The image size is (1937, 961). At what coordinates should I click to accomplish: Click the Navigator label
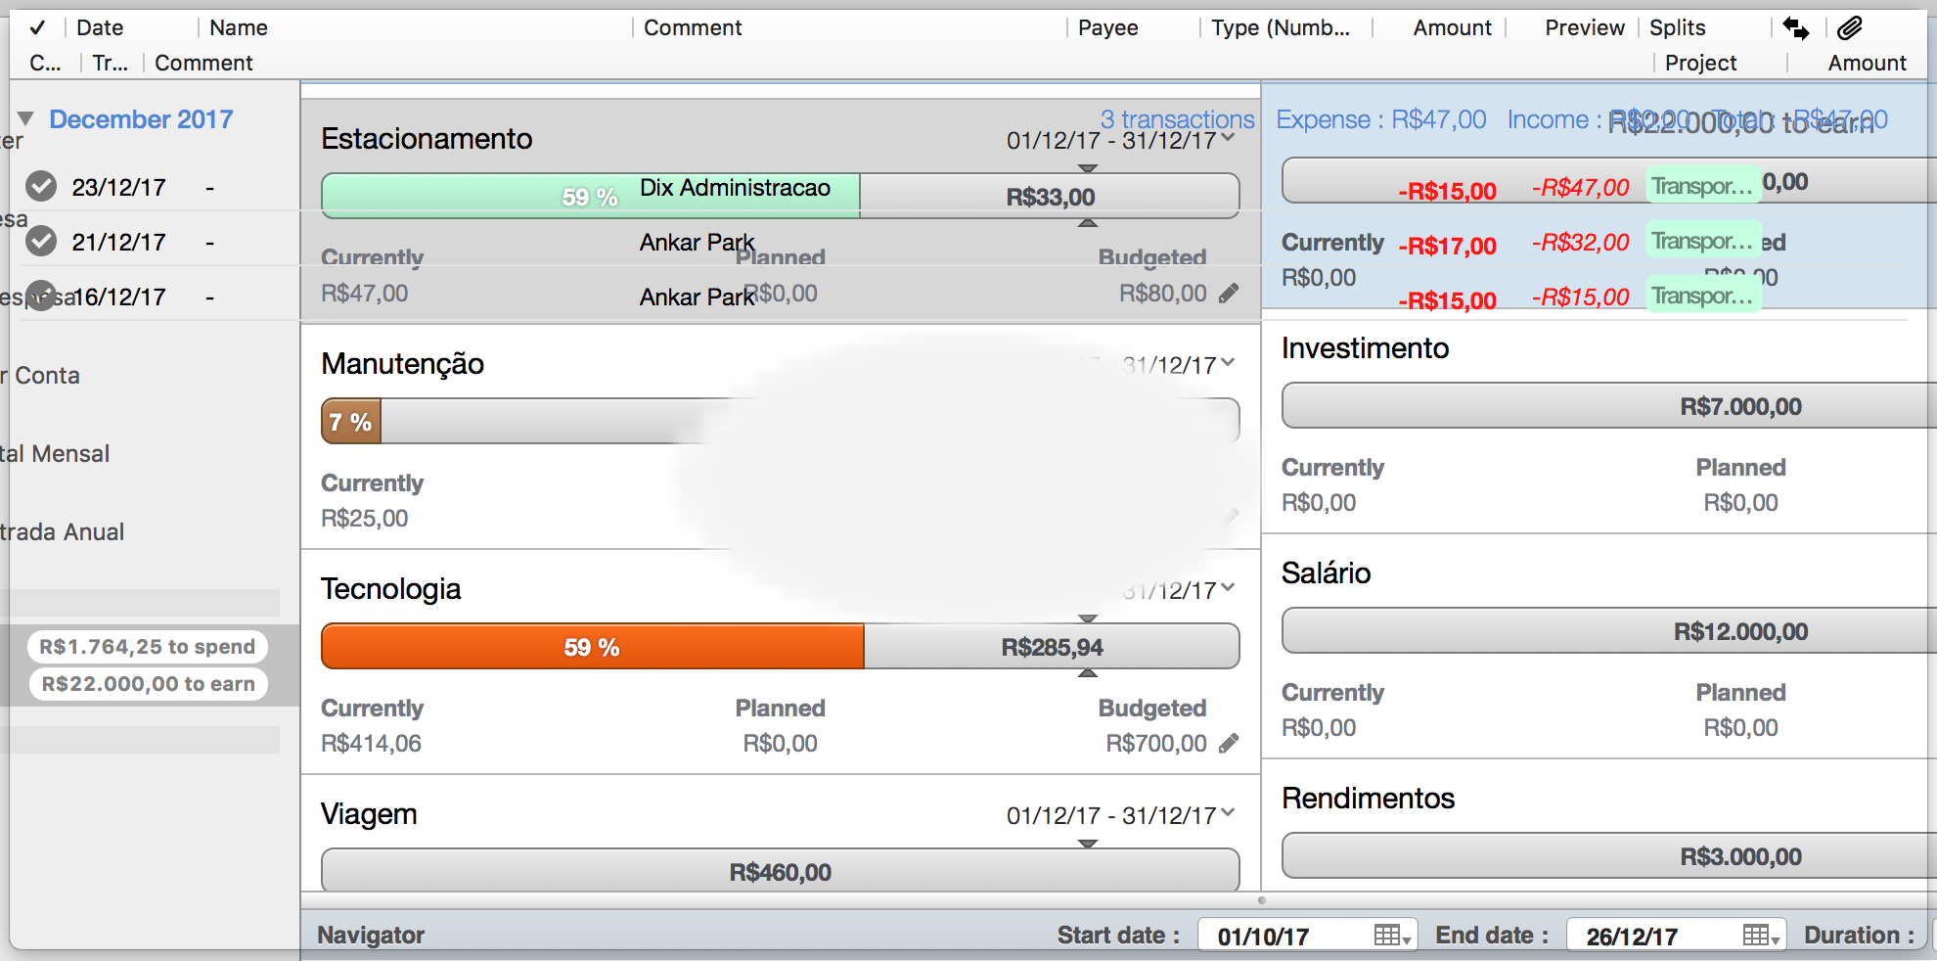pyautogui.click(x=371, y=935)
